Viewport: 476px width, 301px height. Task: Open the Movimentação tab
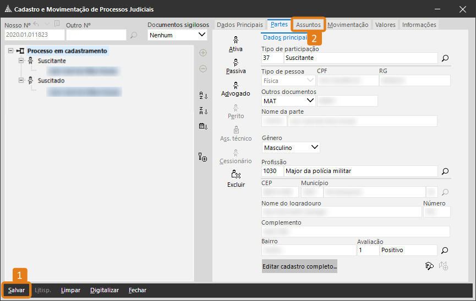348,25
